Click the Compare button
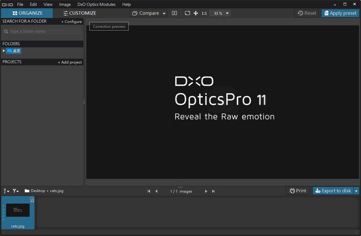This screenshot has width=361, height=236. (146, 13)
